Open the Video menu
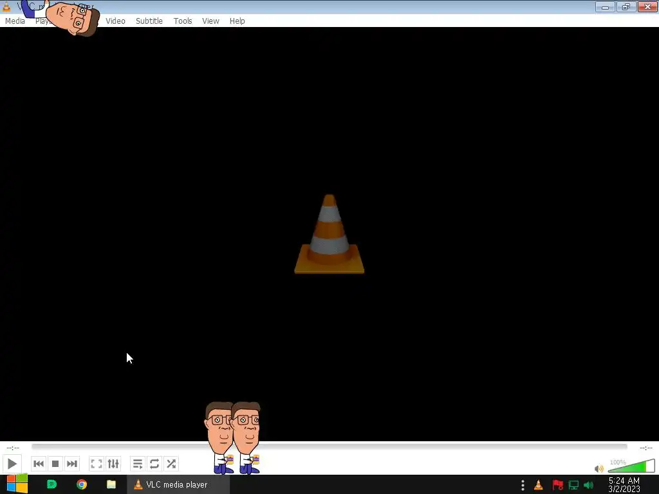Image resolution: width=659 pixels, height=494 pixels. click(116, 21)
